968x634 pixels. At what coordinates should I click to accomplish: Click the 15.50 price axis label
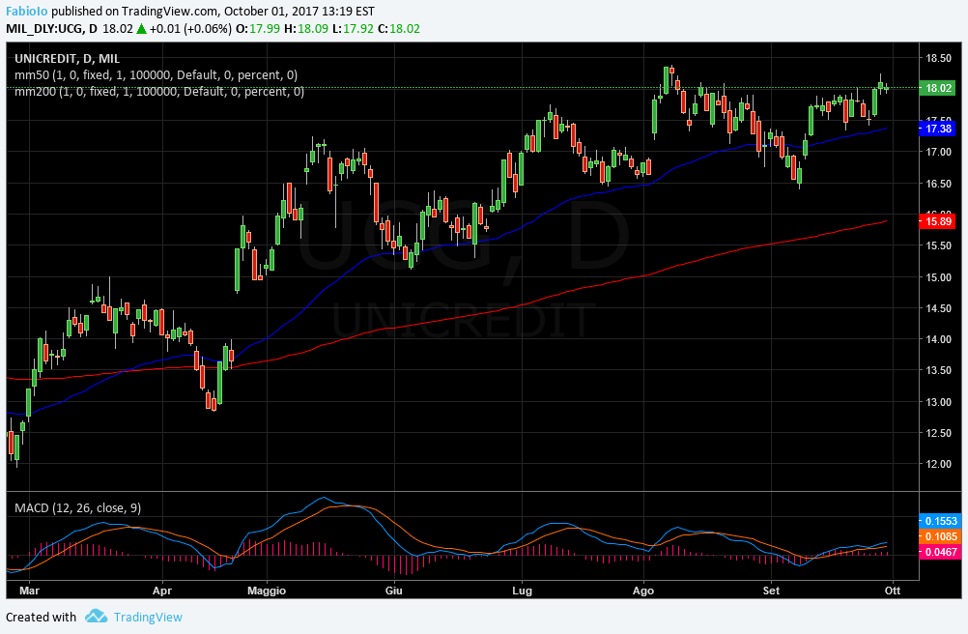(938, 245)
